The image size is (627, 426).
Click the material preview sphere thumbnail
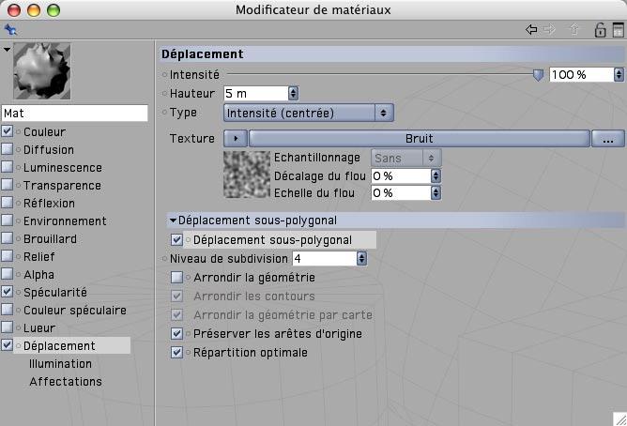point(42,70)
